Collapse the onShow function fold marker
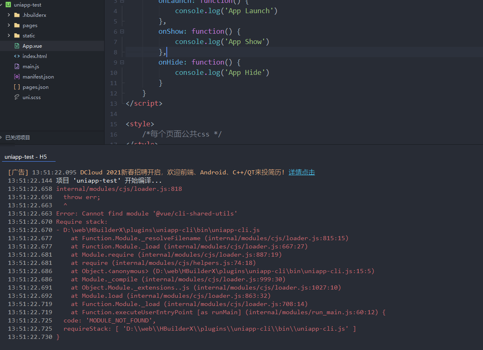This screenshot has width=483, height=350. pos(122,32)
